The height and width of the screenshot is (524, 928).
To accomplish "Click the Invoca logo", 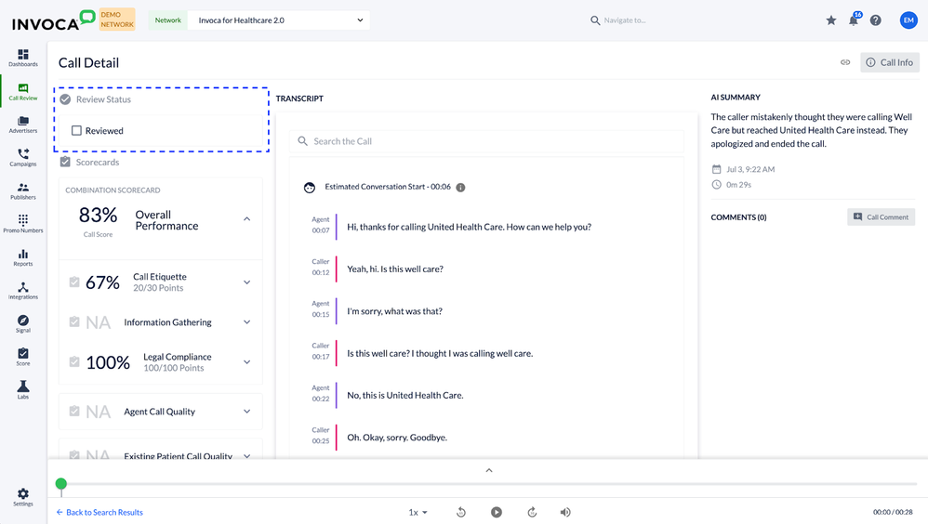I will [53, 20].
